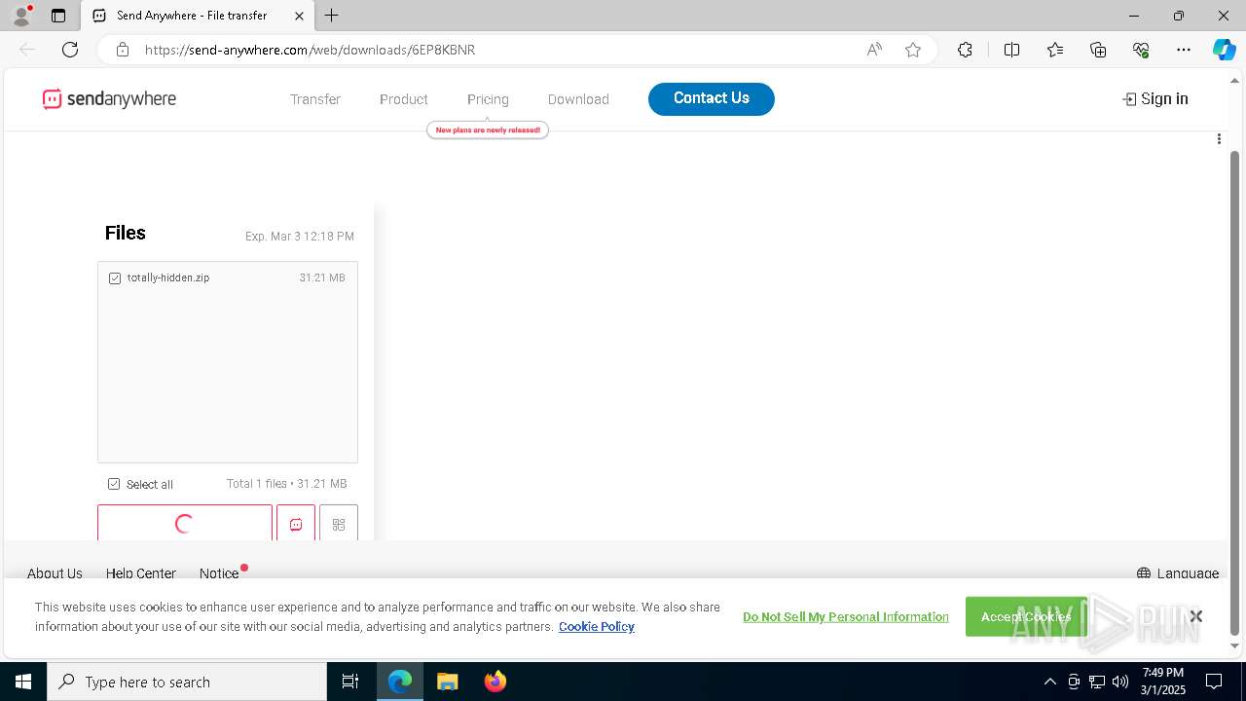Open the tab actions menu icon
Viewport: 1246px width, 701px height.
click(58, 16)
